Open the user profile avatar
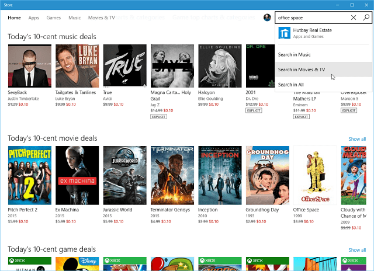 point(267,18)
